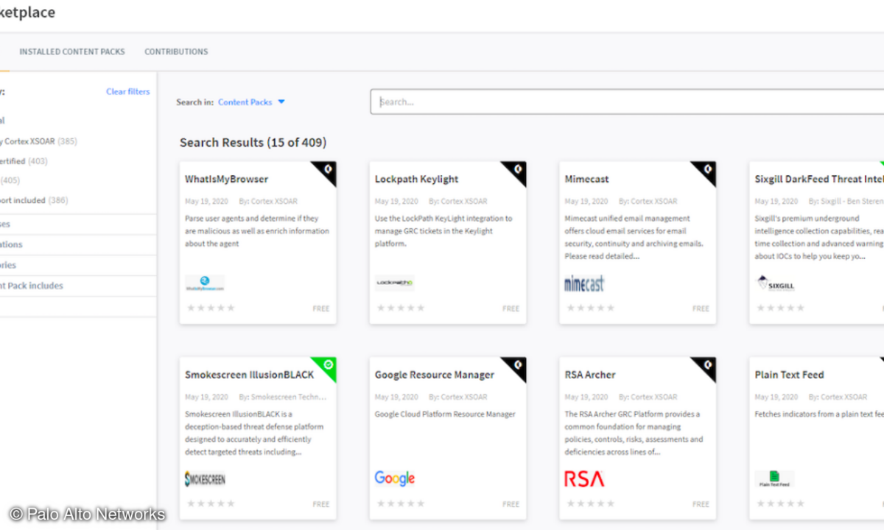Select the support included (386) filter
This screenshot has width=884, height=530.
(34, 200)
